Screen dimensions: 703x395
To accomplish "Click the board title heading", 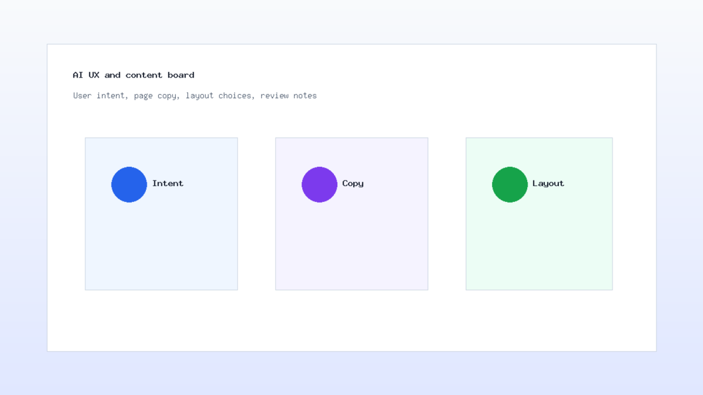I will point(134,75).
